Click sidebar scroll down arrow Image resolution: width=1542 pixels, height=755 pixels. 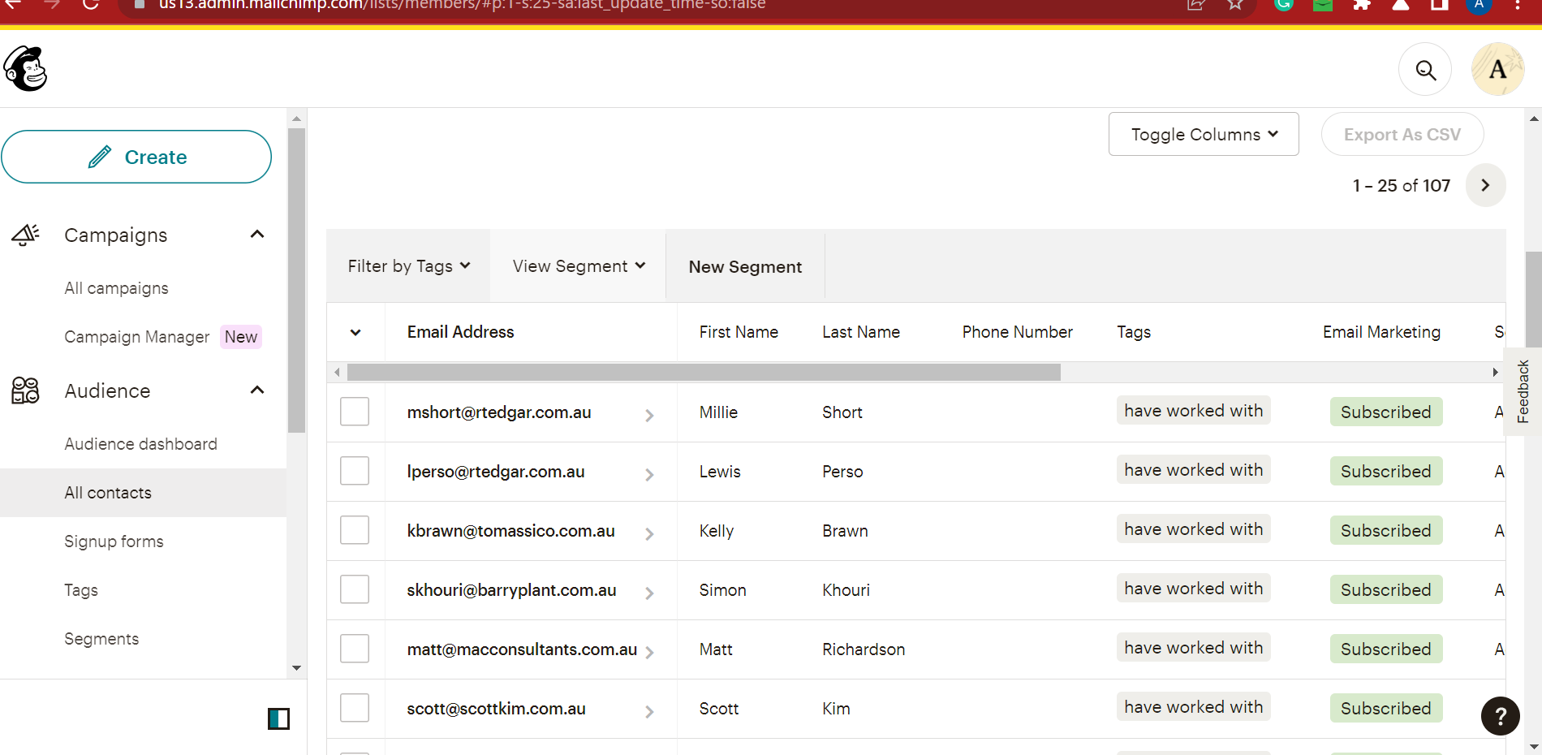(x=296, y=668)
